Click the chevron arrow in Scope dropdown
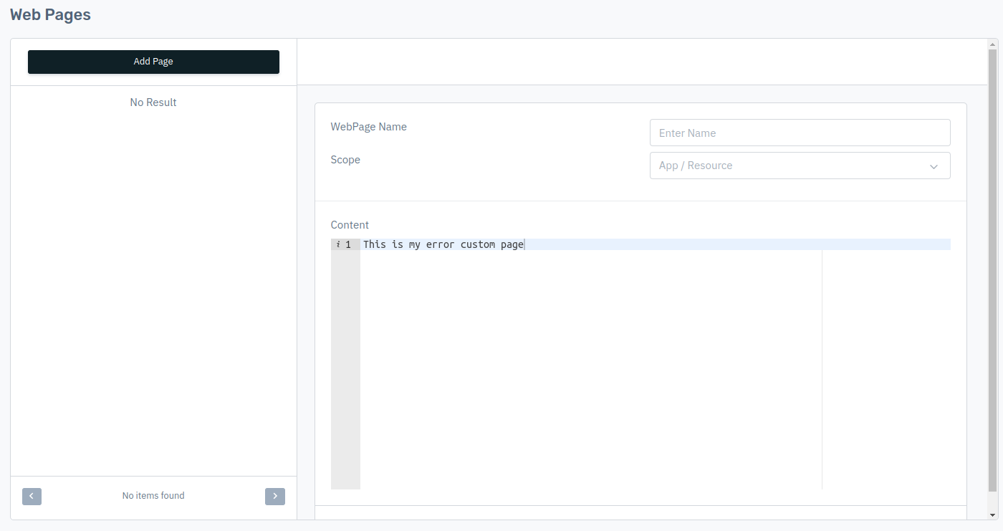Image resolution: width=1003 pixels, height=531 pixels. coord(934,166)
